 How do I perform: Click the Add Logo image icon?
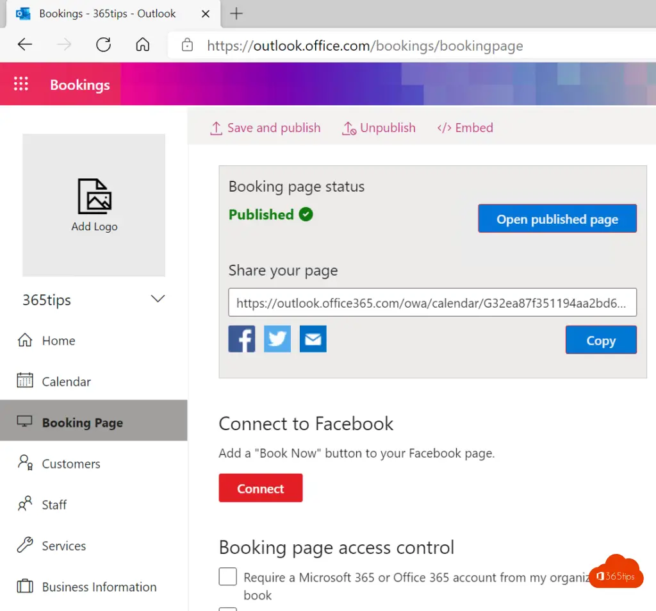(95, 196)
